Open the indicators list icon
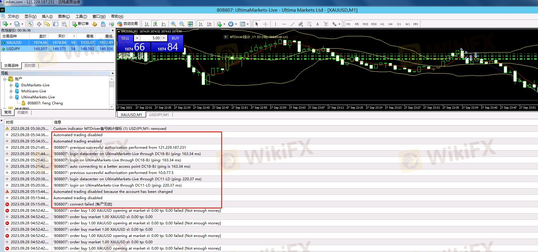The height and width of the screenshot is (252, 538). coord(219,24)
